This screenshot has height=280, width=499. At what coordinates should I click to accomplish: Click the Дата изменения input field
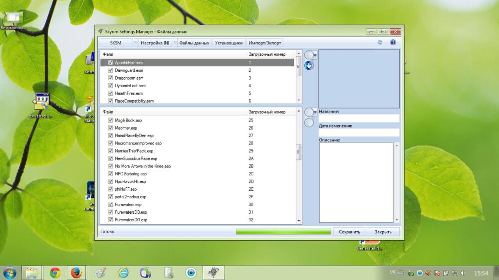coord(359,133)
